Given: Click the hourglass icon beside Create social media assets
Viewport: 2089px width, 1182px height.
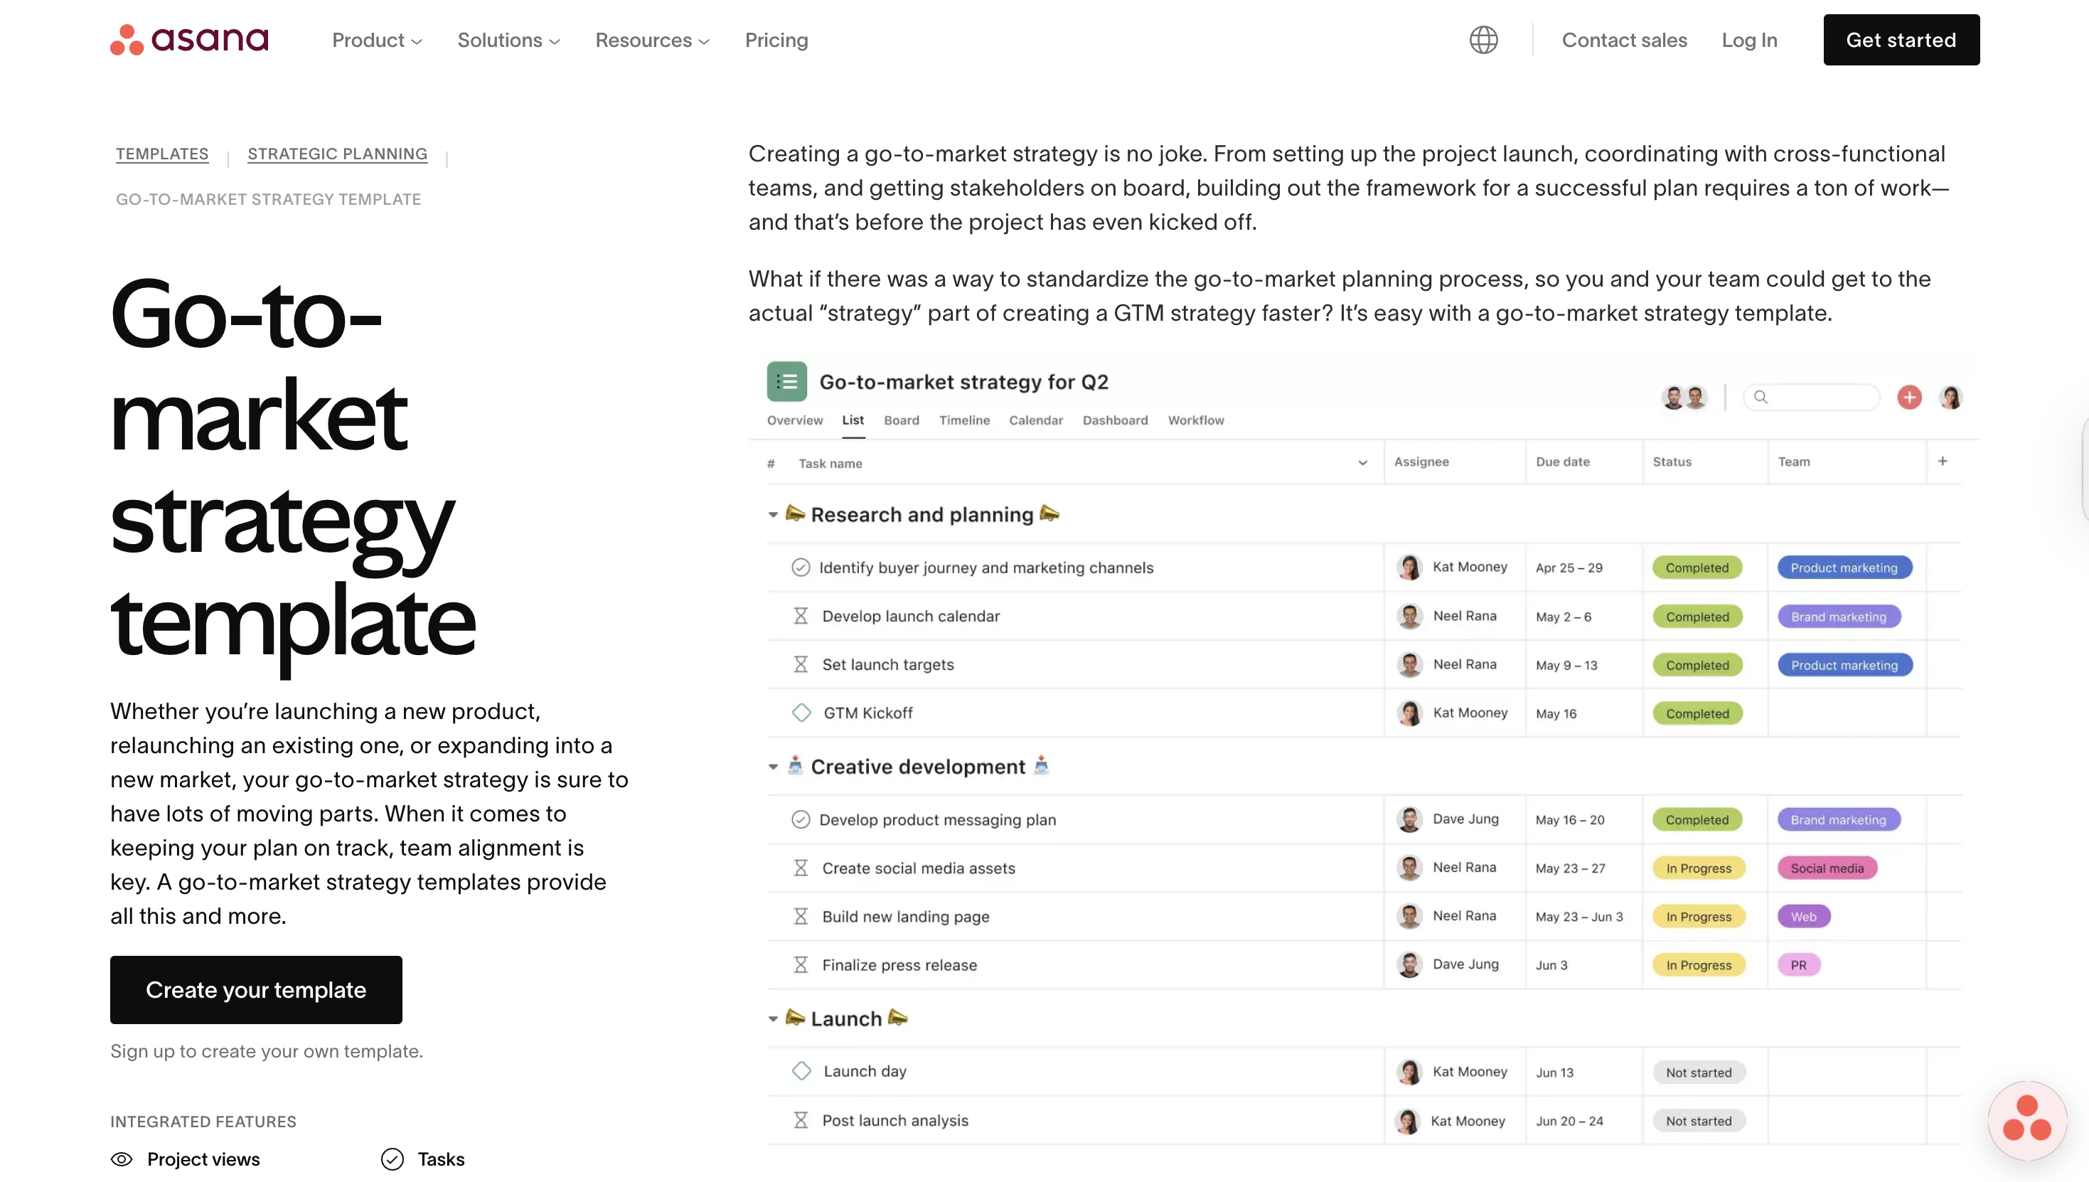Looking at the screenshot, I should pyautogui.click(x=800, y=868).
